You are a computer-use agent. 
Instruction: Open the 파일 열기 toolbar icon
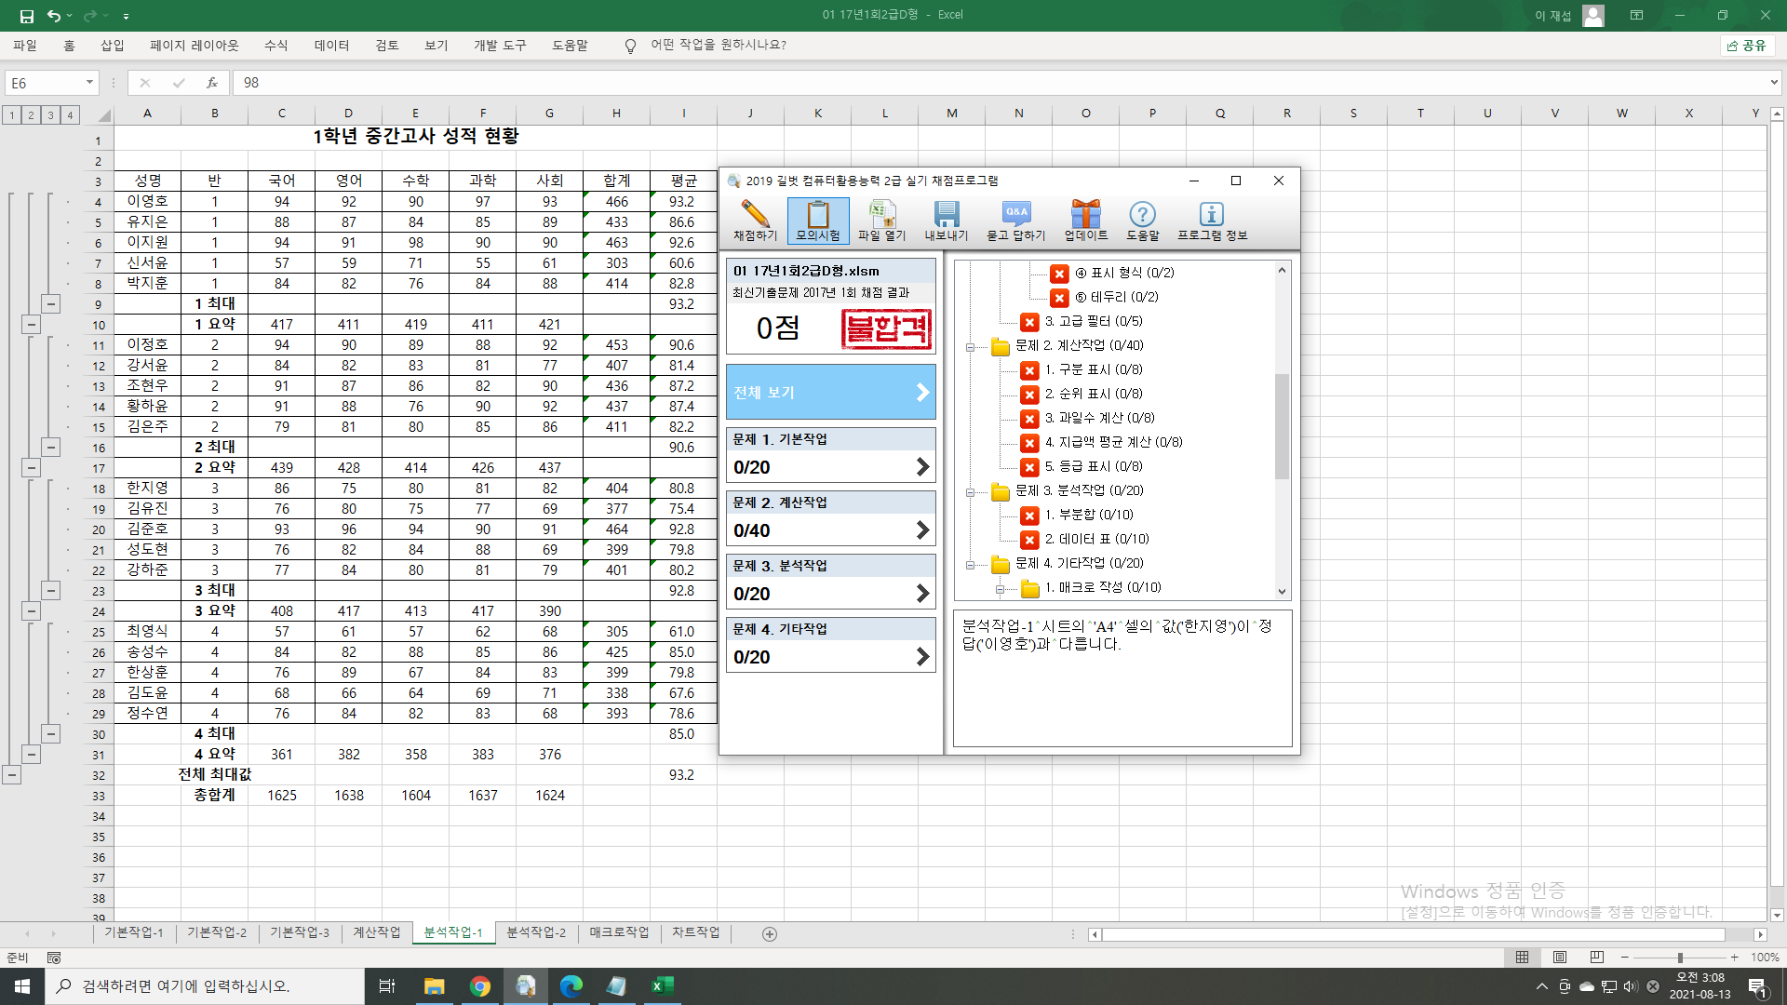881,221
